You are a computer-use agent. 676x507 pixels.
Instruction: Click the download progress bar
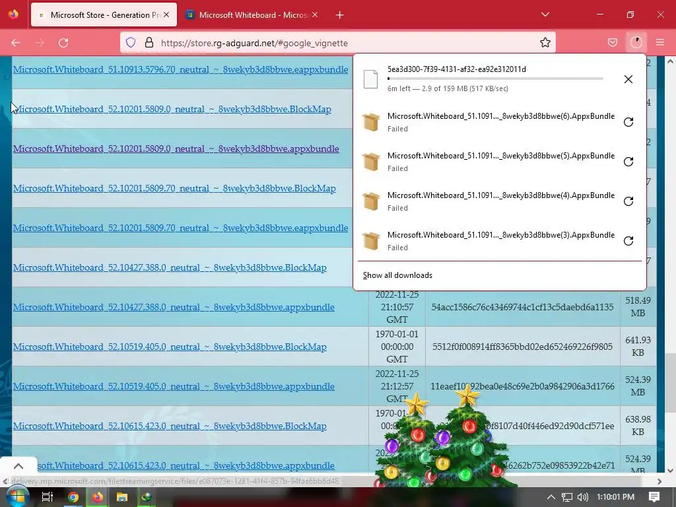point(495,79)
